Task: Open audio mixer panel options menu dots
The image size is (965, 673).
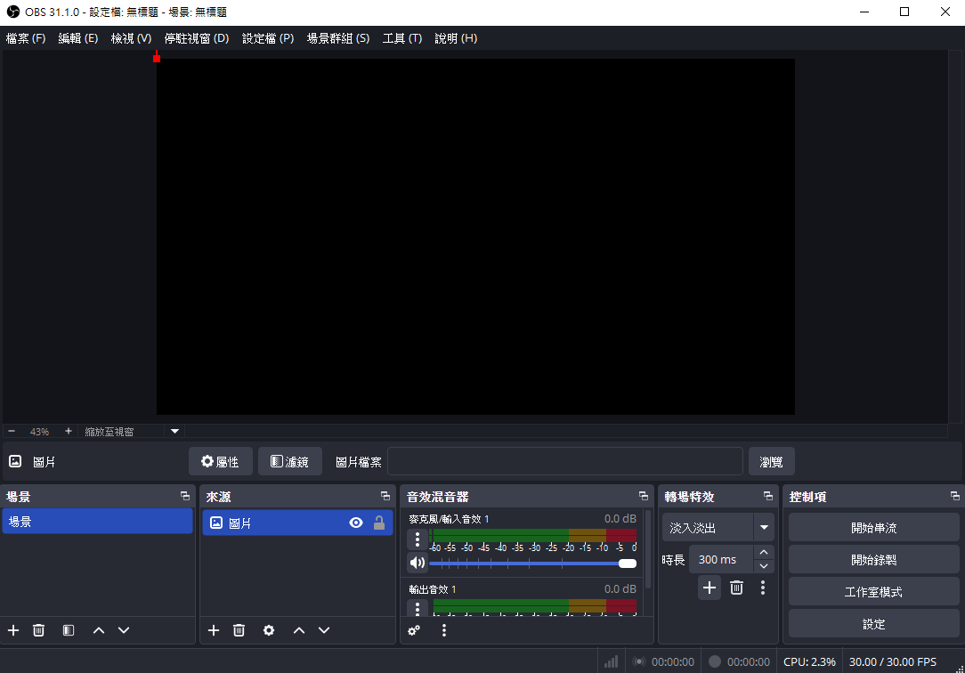Action: pyautogui.click(x=443, y=630)
